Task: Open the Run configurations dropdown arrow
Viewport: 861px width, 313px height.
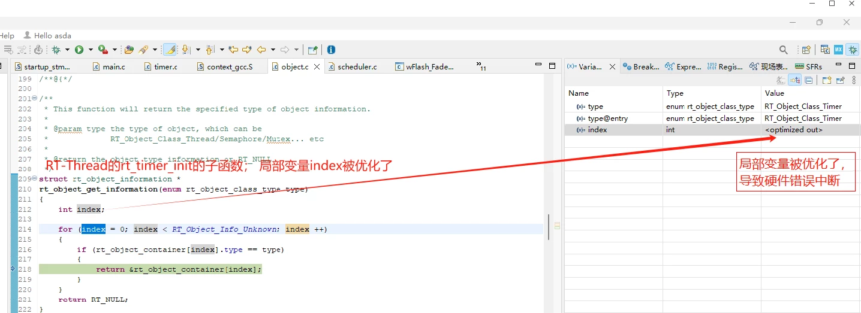Action: coord(91,50)
